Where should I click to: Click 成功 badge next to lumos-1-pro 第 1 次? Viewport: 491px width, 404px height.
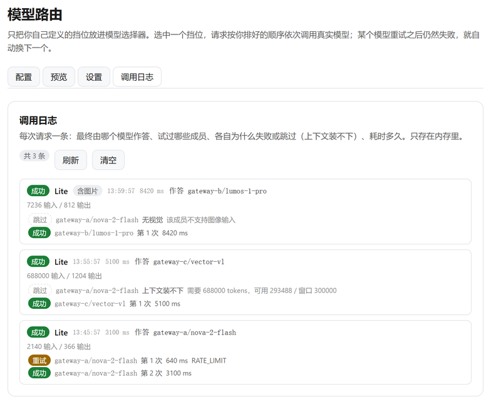pyautogui.click(x=39, y=233)
